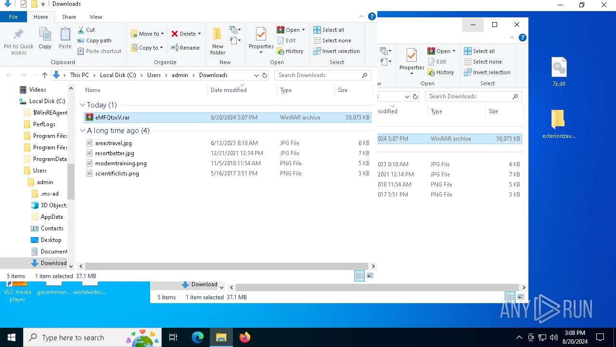Expand the address bar history dropdown
The width and height of the screenshot is (616, 347).
256,75
